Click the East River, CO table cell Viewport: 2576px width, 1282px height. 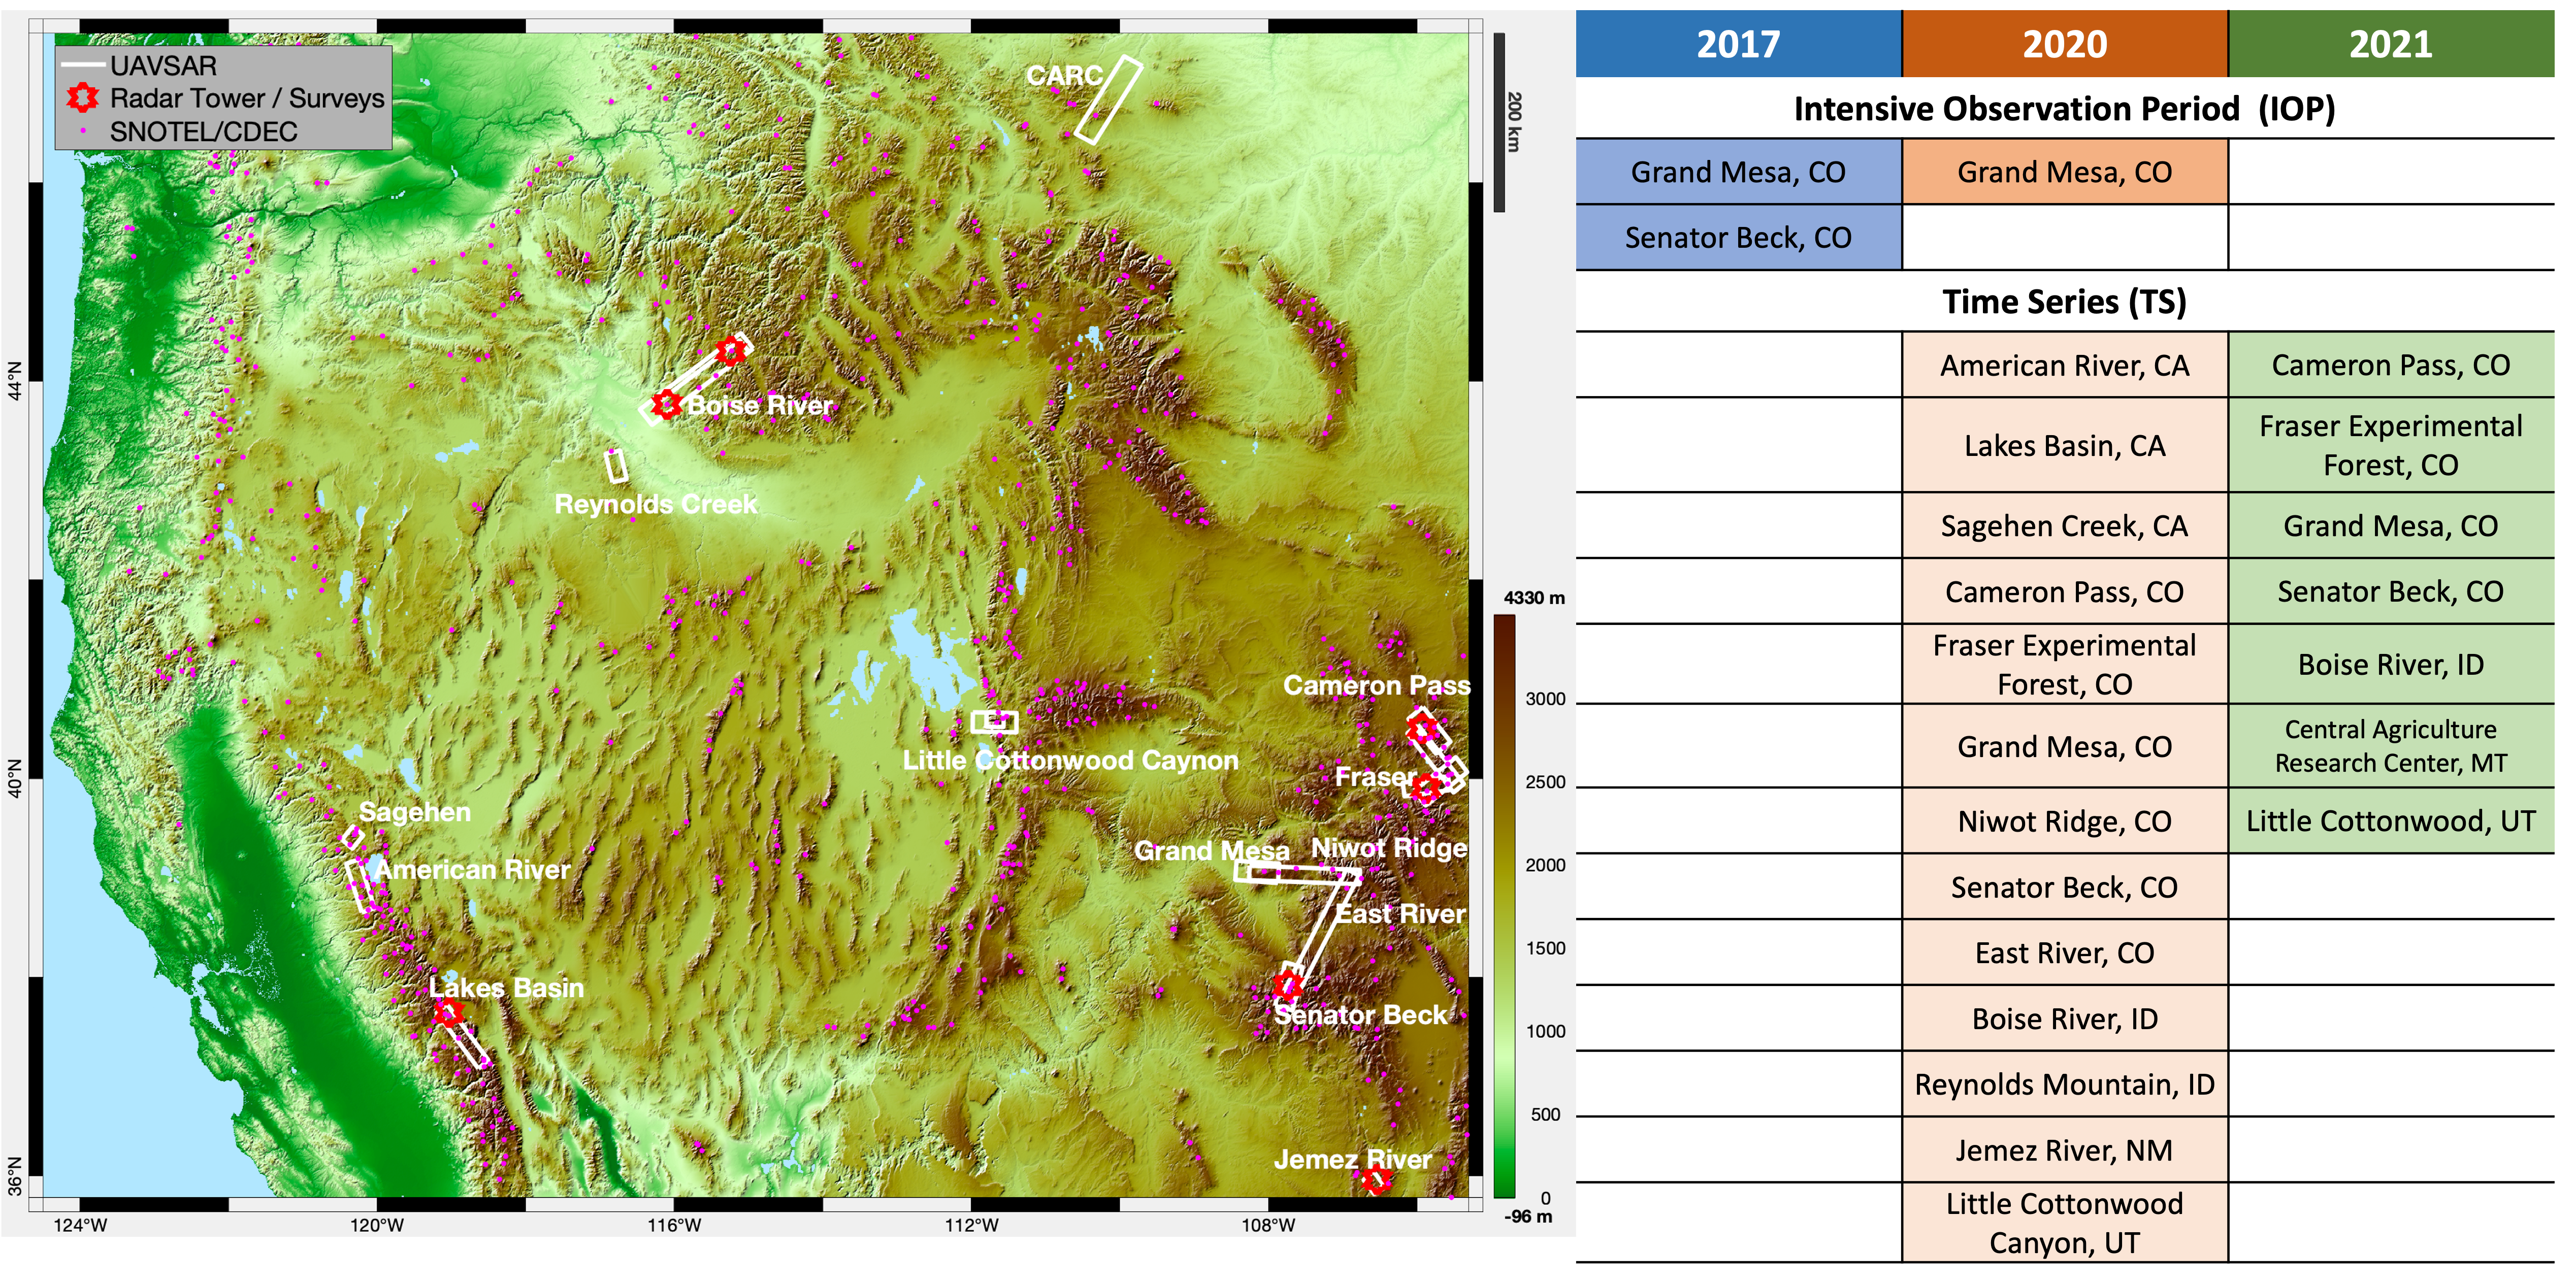[2064, 952]
